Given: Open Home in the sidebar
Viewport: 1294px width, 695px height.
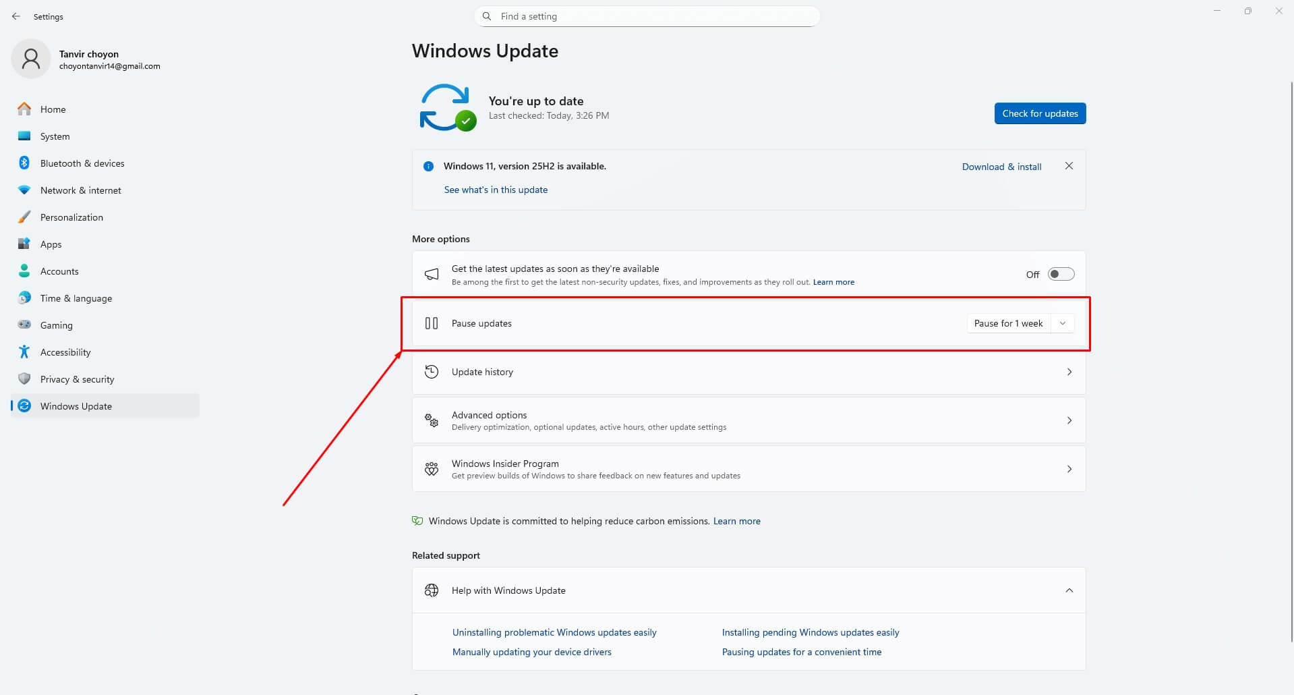Looking at the screenshot, I should click(105, 109).
